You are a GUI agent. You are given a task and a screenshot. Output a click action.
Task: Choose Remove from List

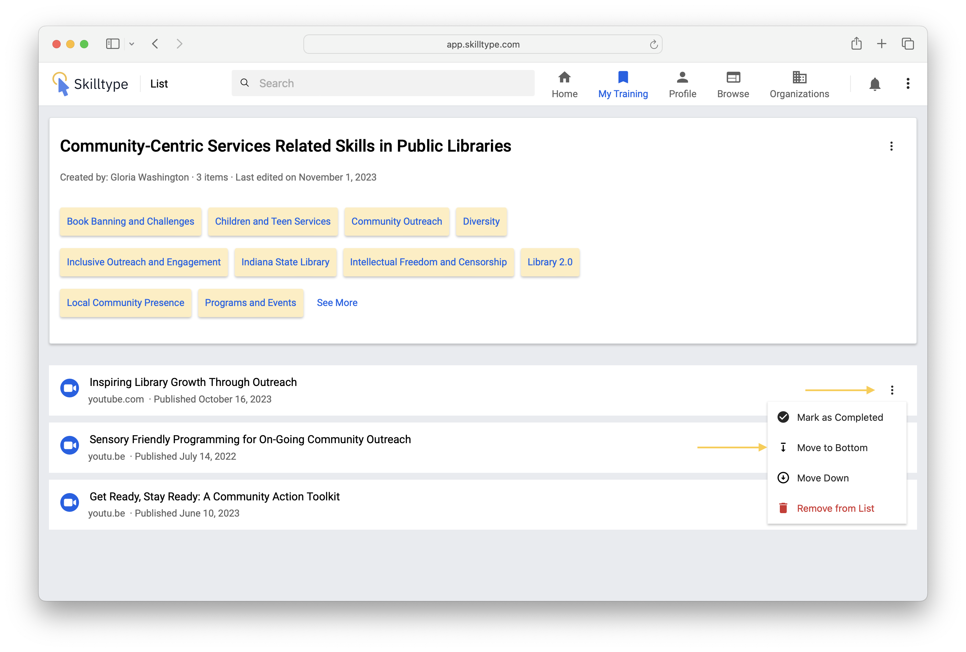click(835, 508)
